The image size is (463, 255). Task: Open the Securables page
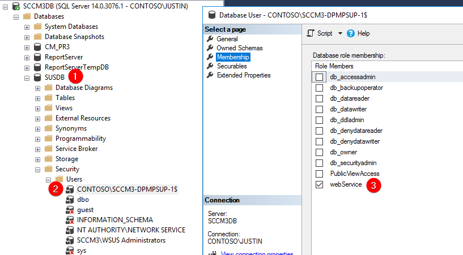[232, 66]
